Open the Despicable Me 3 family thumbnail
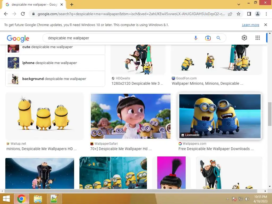Image resolution: width=272 pixels, height=204 pixels. (138, 59)
